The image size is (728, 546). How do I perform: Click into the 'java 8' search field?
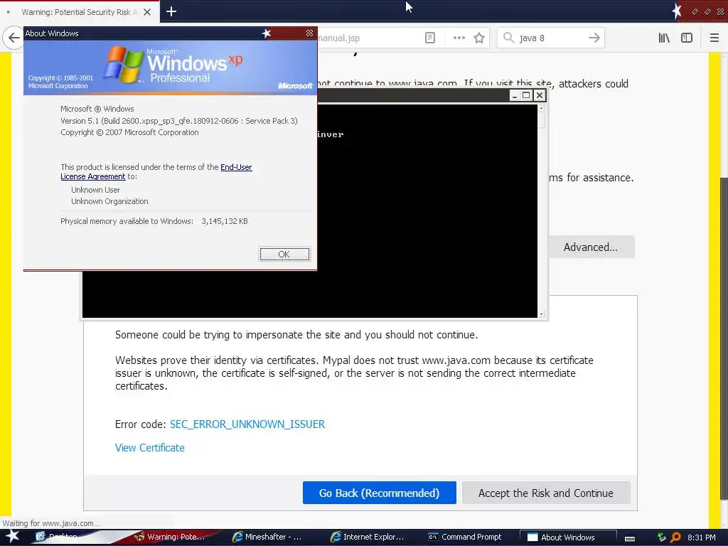coord(550,38)
